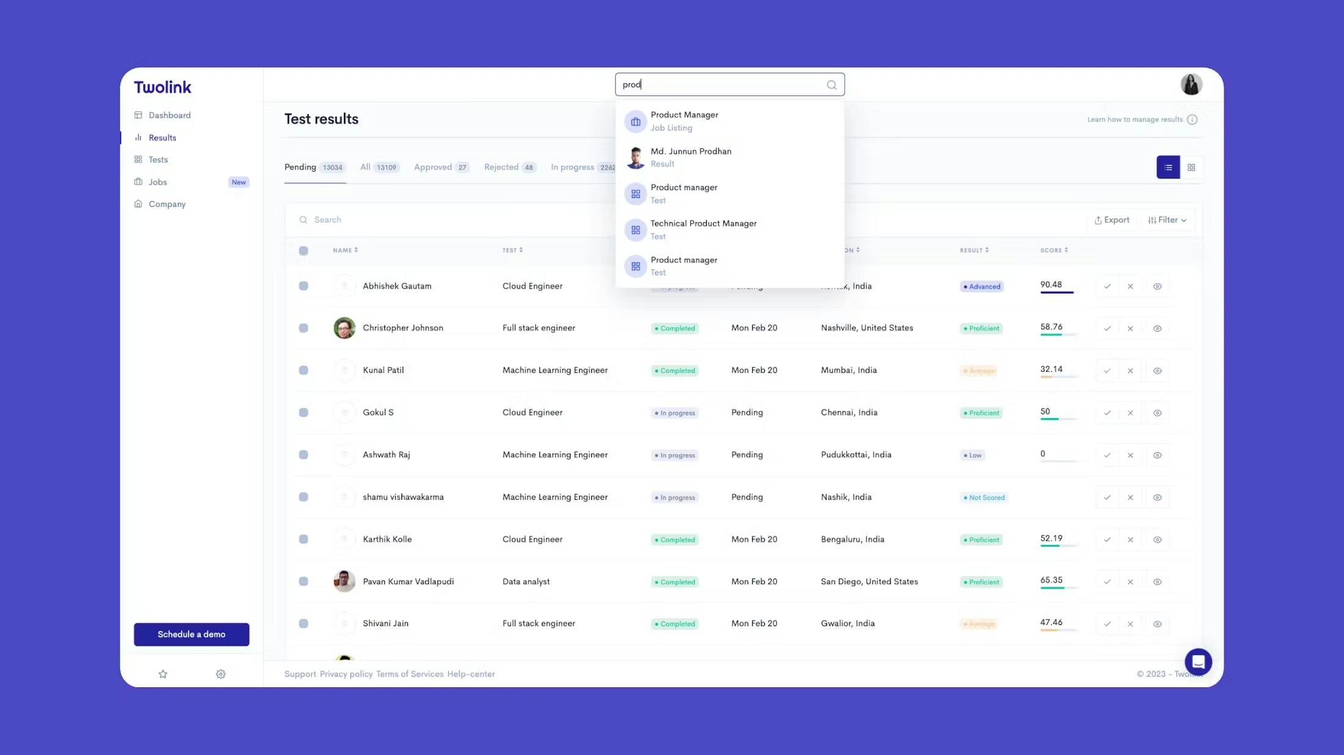The image size is (1344, 755).
Task: Select the checkbox for Pavan Kumar Vadlapudi
Action: 303,581
